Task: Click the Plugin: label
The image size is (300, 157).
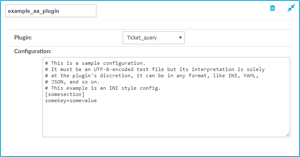Action: tap(23, 37)
